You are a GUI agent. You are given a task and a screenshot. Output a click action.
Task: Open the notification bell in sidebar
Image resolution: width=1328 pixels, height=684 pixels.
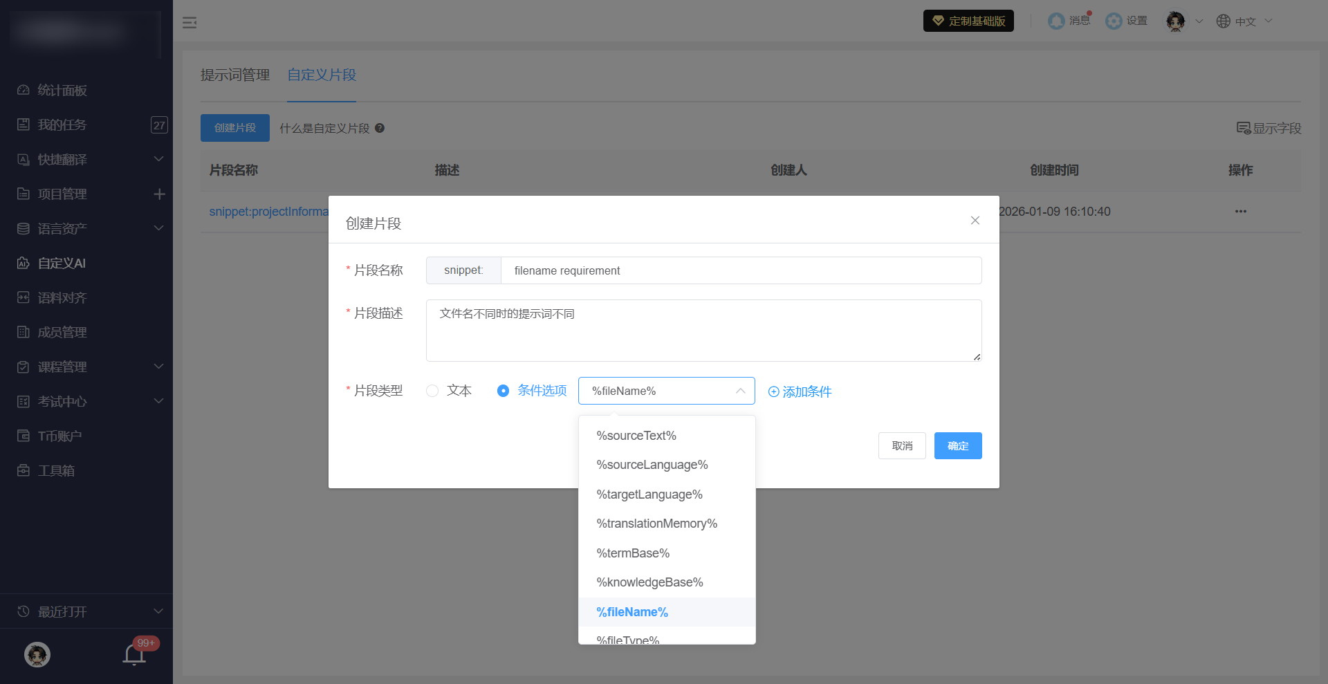point(134,654)
